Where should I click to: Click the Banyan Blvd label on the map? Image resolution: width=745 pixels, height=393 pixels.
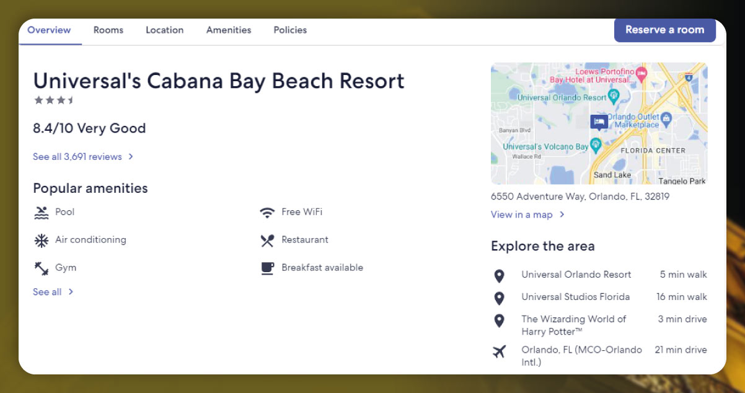[x=515, y=131]
